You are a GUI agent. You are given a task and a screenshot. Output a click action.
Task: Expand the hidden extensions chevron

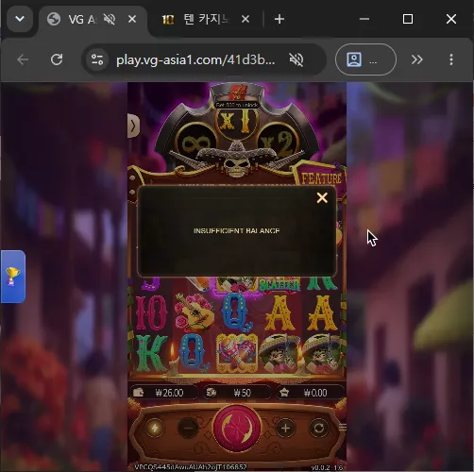(x=417, y=59)
